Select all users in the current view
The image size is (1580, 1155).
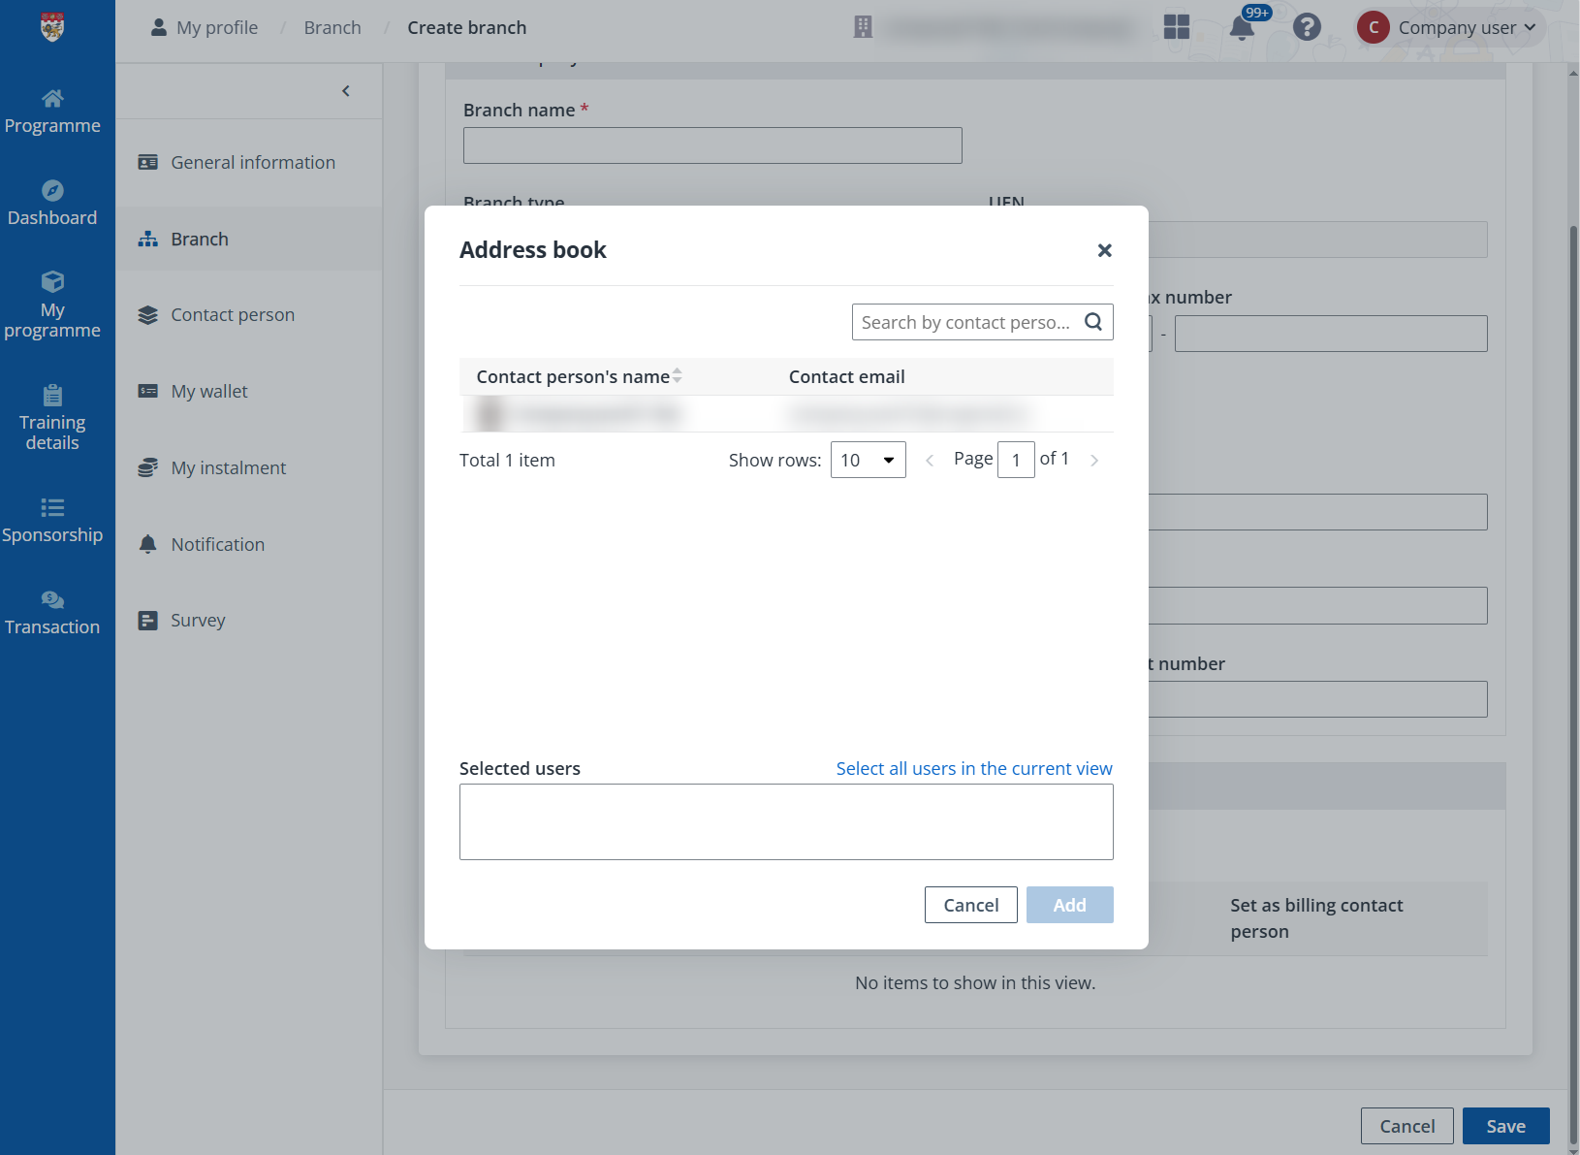(973, 768)
